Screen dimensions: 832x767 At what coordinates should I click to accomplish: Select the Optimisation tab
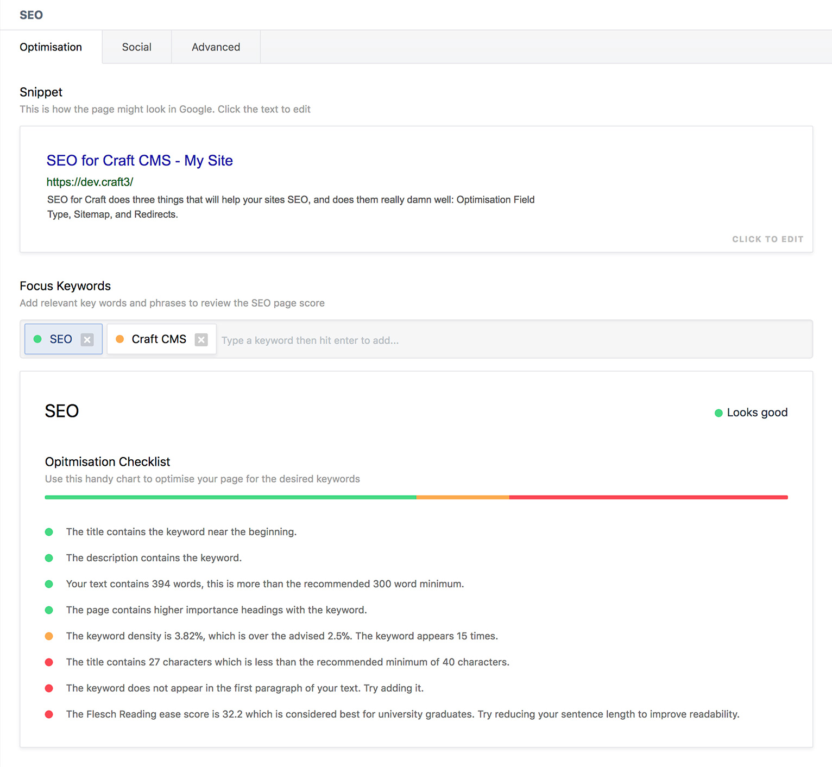tap(51, 47)
